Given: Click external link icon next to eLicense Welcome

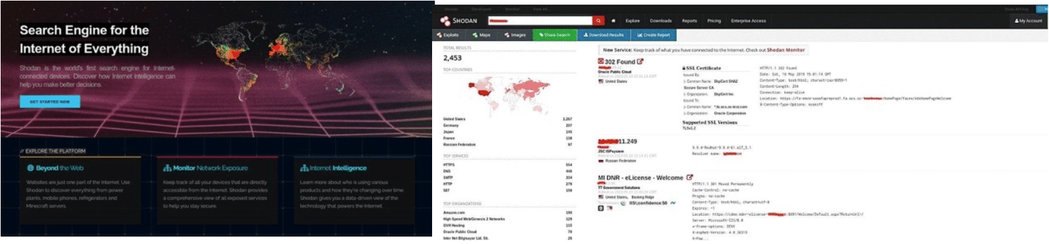Looking at the screenshot, I should coord(690,177).
